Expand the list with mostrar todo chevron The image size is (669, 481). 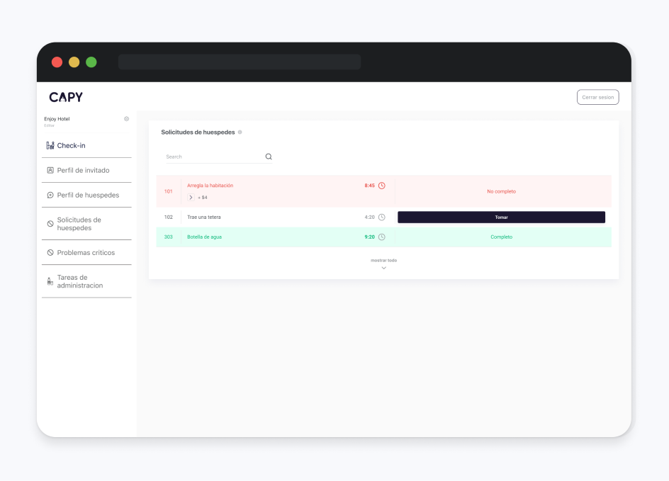tap(383, 268)
